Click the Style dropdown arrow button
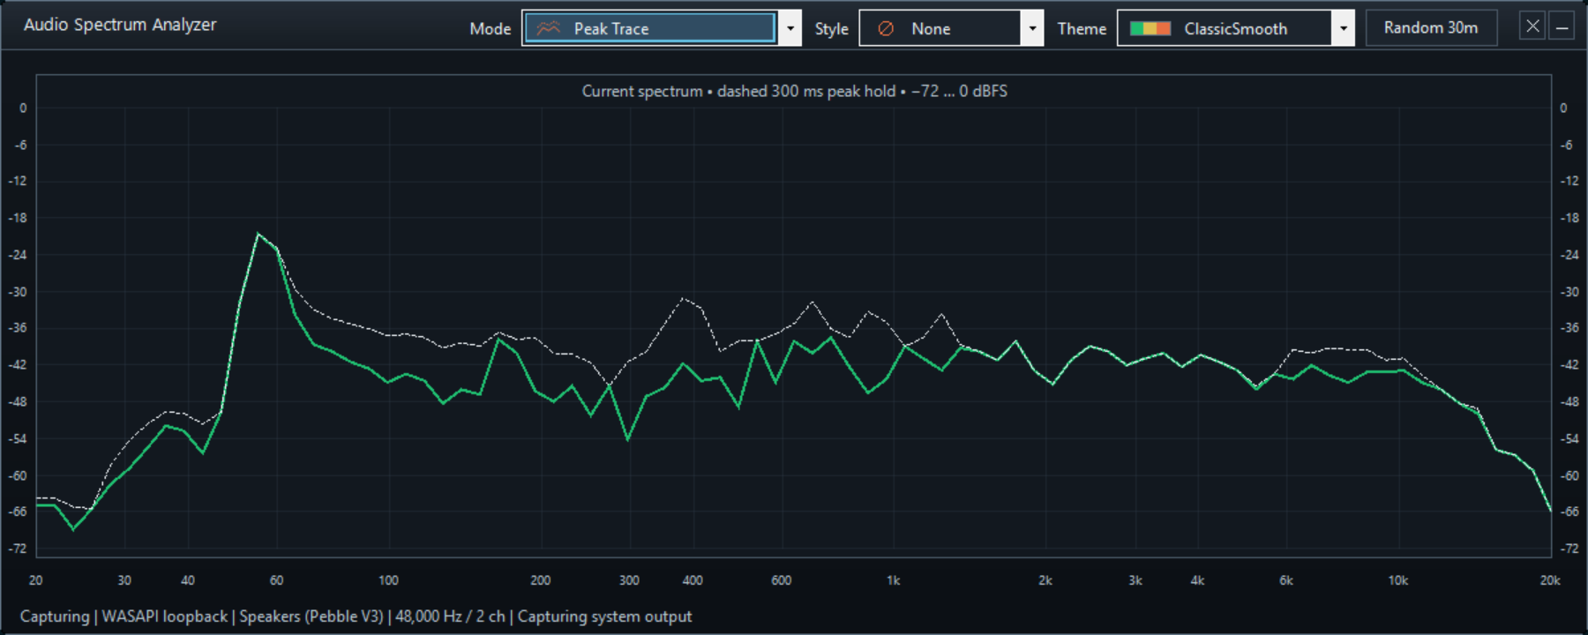 point(1032,28)
